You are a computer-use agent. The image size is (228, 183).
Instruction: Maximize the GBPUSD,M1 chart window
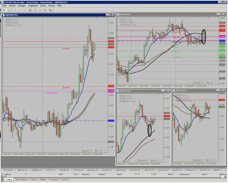221,91
